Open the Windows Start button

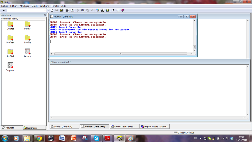click(5, 138)
